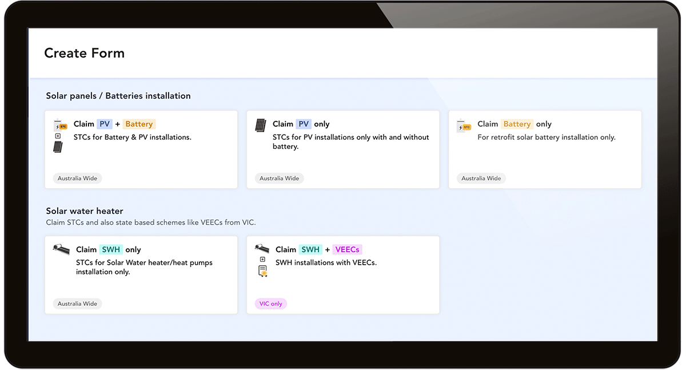Select the purple VEECs tag
This screenshot has width=686, height=373.
click(347, 250)
